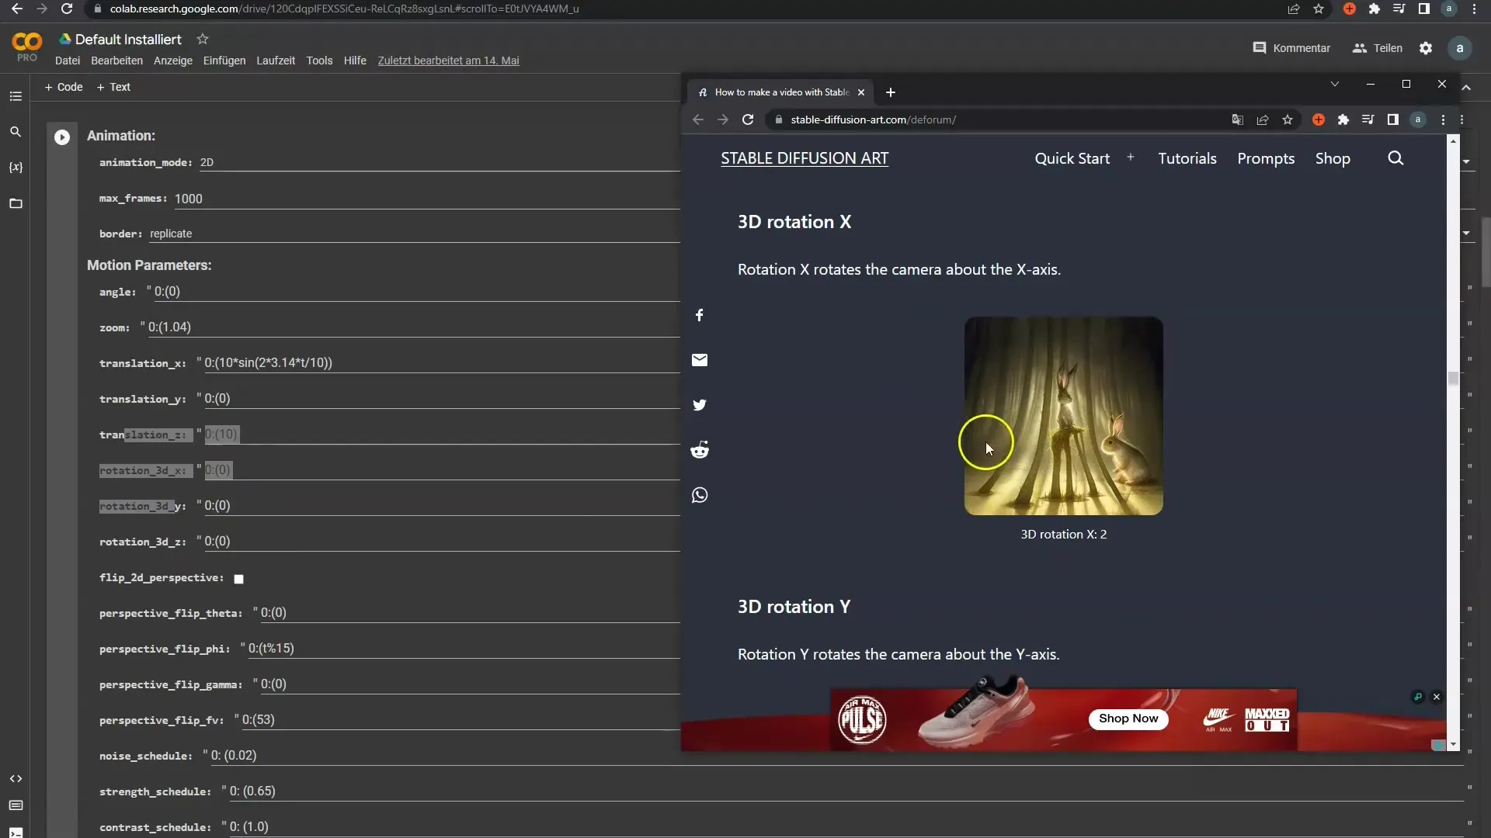Open Shop nav link

[x=1333, y=158]
